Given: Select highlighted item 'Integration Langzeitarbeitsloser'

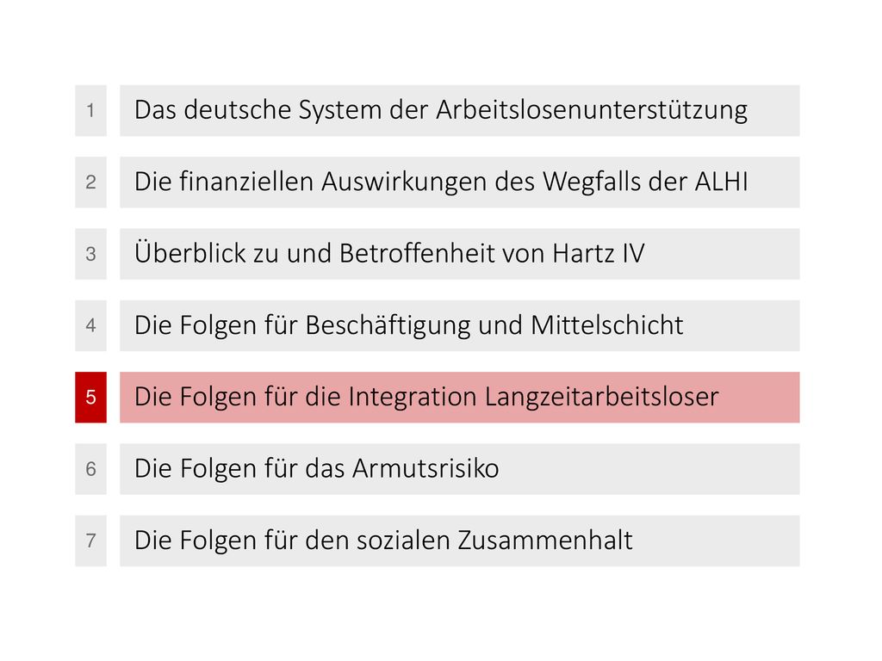Looking at the screenshot, I should pyautogui.click(x=460, y=397).
